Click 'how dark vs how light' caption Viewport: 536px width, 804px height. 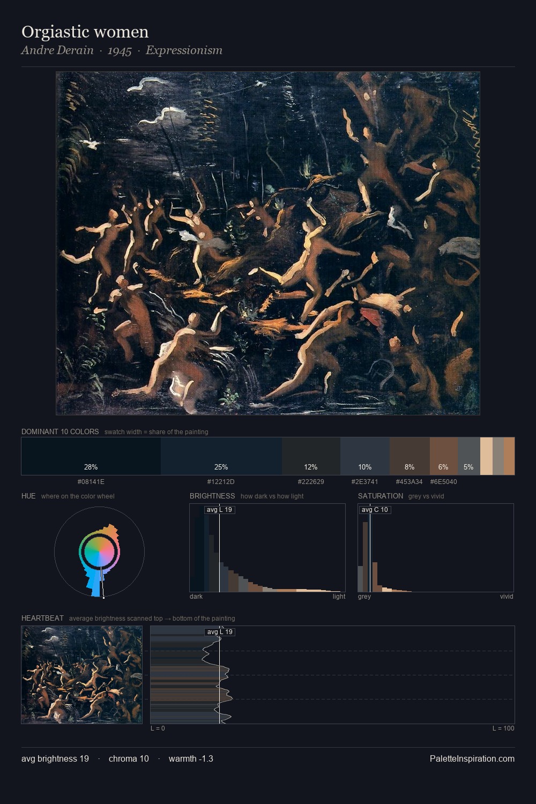tap(272, 496)
